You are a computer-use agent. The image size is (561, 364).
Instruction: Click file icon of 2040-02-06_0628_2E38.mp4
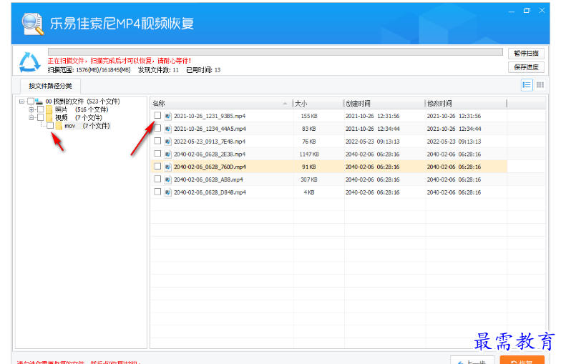167,154
